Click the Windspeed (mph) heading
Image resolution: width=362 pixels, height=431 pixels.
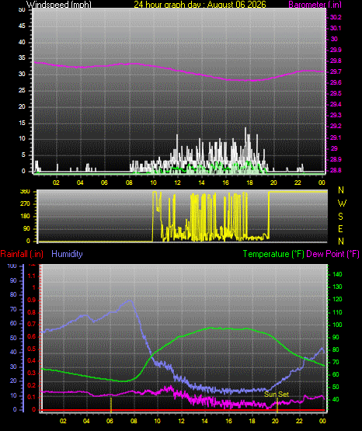pos(59,5)
